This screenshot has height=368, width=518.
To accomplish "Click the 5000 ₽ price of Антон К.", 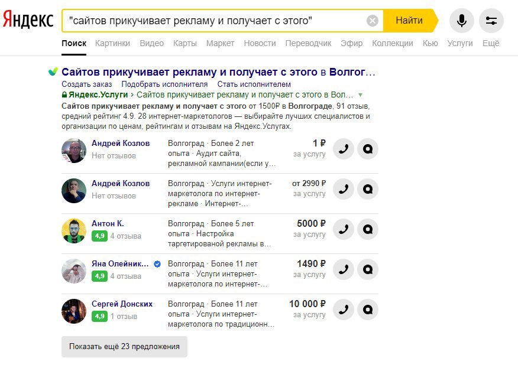I will [x=311, y=223].
